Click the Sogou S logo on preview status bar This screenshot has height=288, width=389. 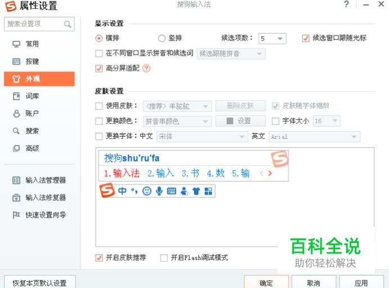pos(107,191)
